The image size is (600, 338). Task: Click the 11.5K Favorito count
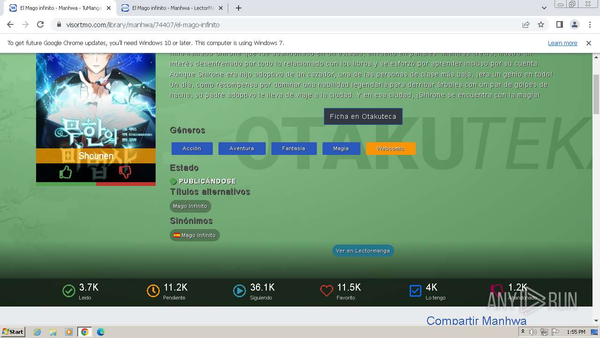349,287
